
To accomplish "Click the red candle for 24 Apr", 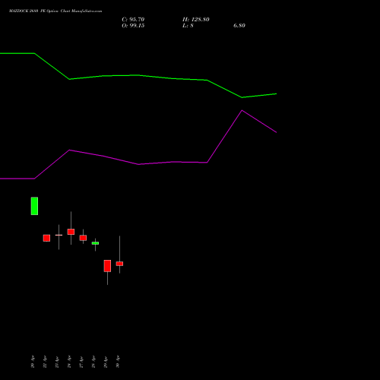I will coord(71,232).
